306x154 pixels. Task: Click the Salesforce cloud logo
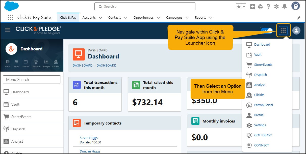(x=11, y=6)
